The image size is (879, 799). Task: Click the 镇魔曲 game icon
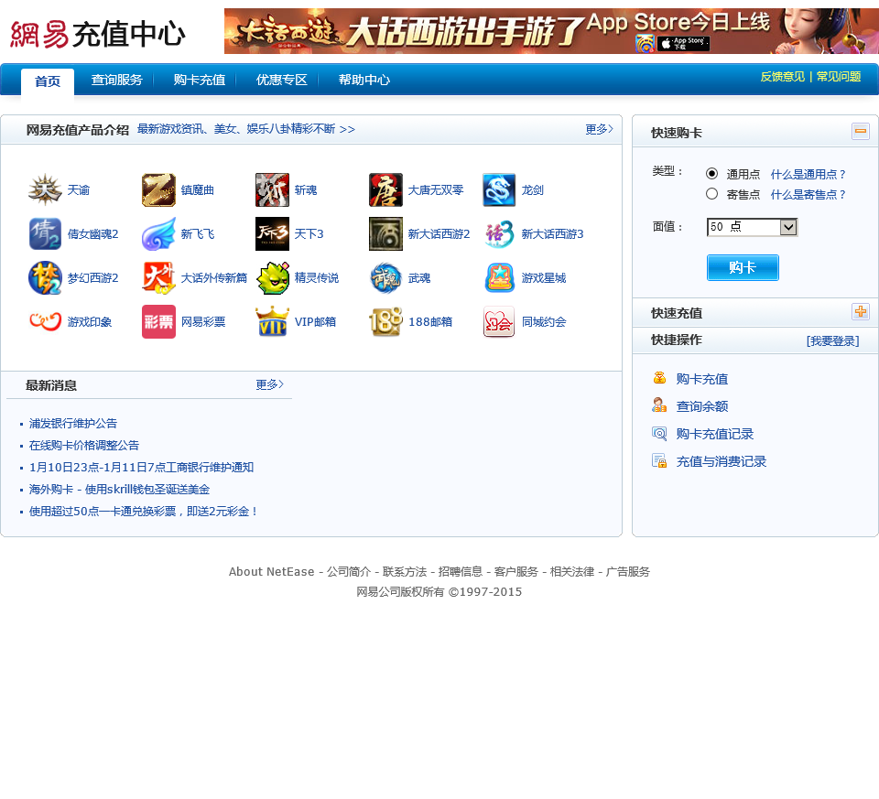point(158,190)
